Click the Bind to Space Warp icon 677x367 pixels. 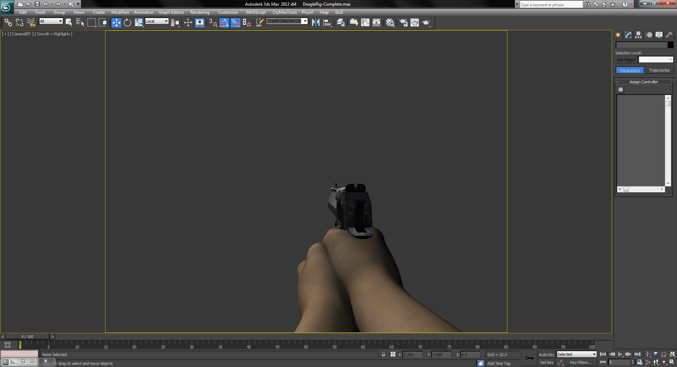(x=31, y=23)
